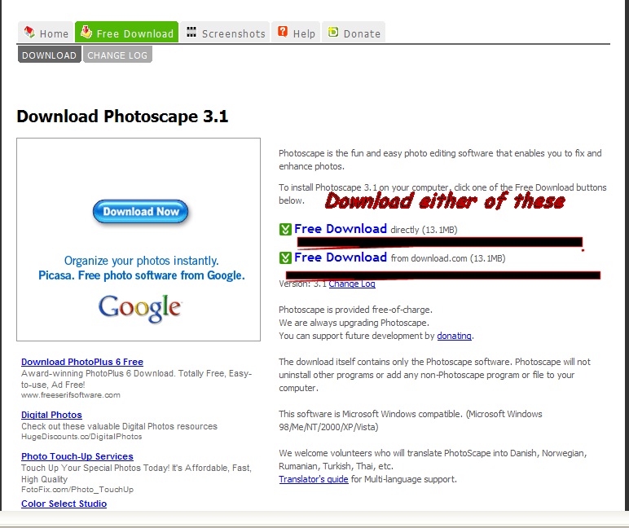Click 'Check out these valuable Digital Photos resources'
The image size is (629, 528).
click(x=119, y=426)
